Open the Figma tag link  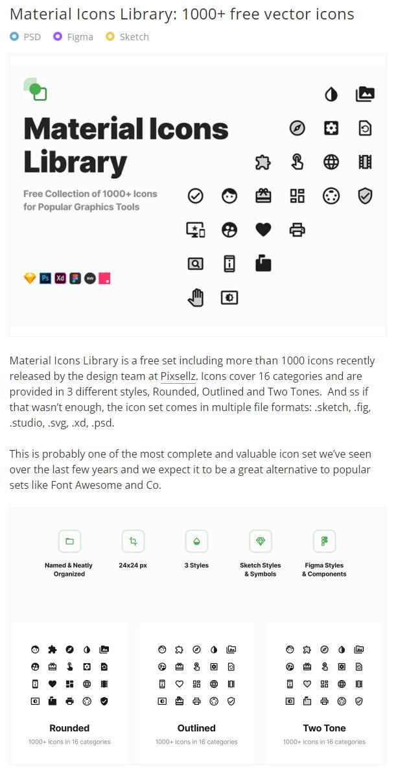coord(80,37)
